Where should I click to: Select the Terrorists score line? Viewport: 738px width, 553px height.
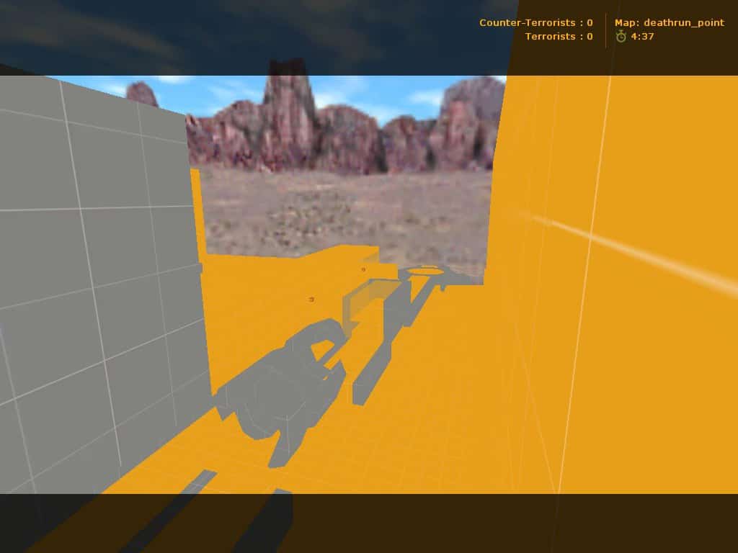[559, 36]
